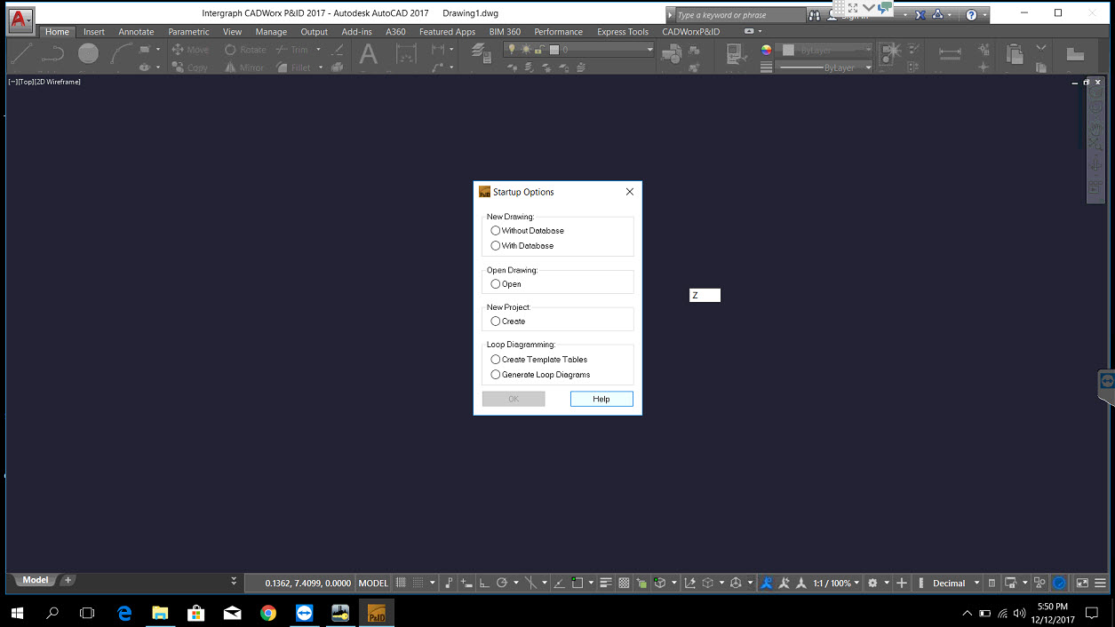Choose Generate Loop Diagrams option

point(496,375)
